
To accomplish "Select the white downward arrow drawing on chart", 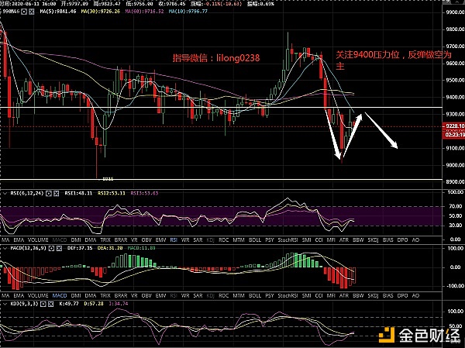I will click(x=381, y=130).
